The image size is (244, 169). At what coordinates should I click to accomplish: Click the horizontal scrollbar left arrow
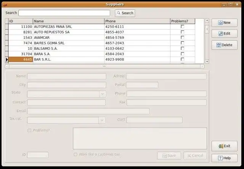[x=7, y=66]
